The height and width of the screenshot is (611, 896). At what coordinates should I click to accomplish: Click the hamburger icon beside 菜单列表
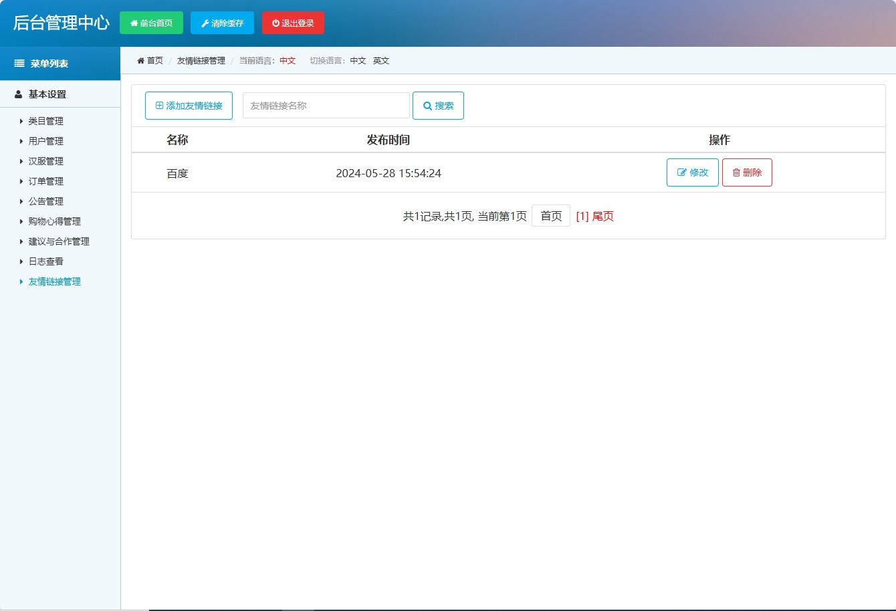coord(18,63)
